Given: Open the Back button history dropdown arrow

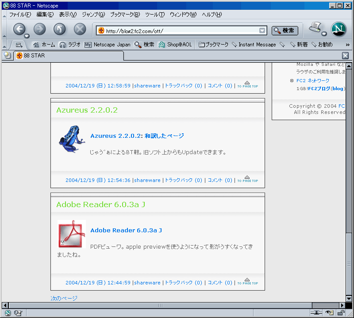Looking at the screenshot, I should click(27, 36).
